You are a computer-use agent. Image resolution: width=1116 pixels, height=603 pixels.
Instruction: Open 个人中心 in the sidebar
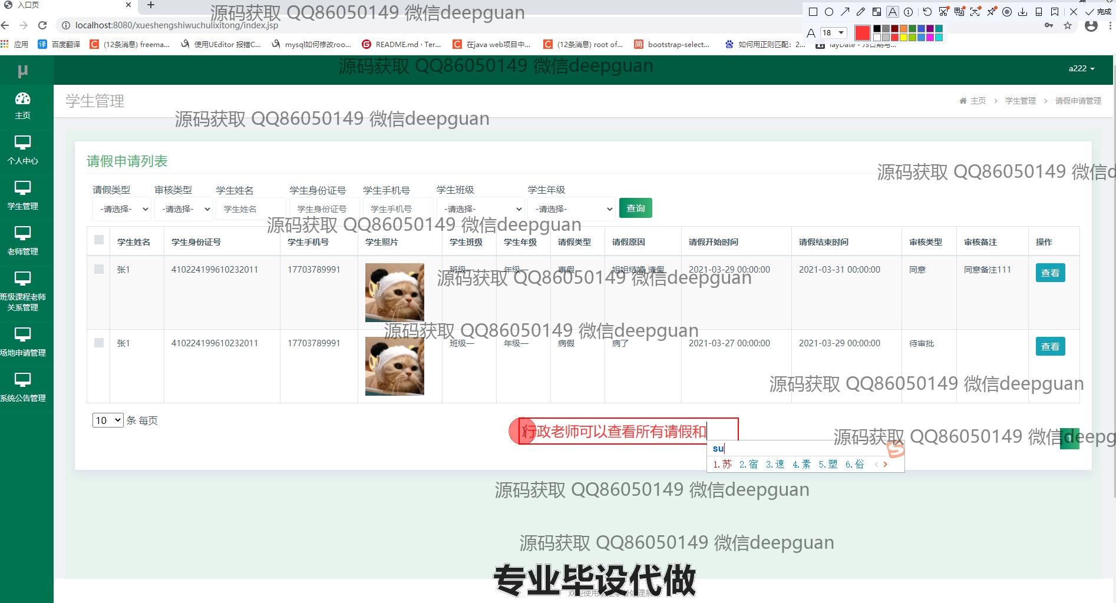pyautogui.click(x=22, y=151)
